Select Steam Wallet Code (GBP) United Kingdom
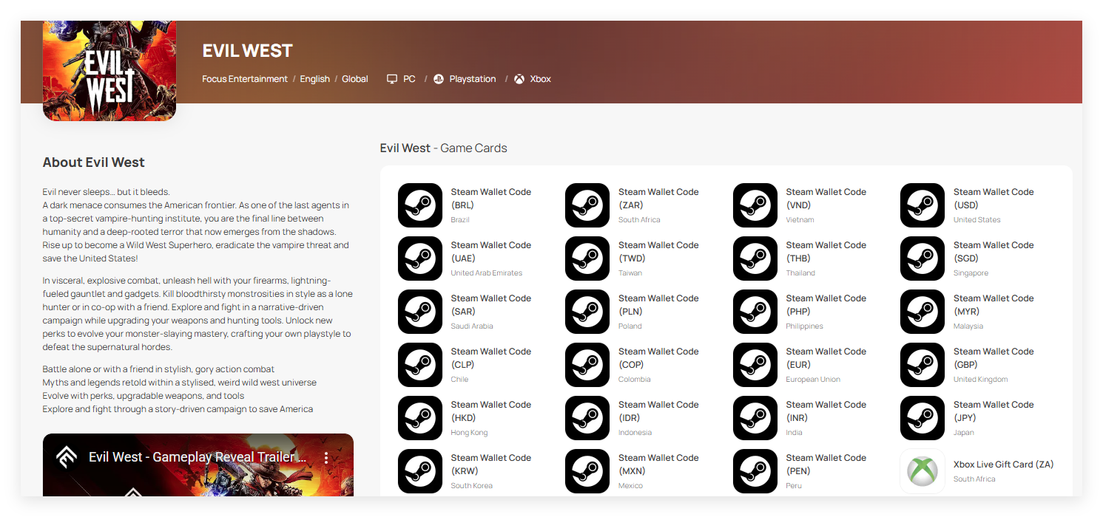 (x=993, y=357)
